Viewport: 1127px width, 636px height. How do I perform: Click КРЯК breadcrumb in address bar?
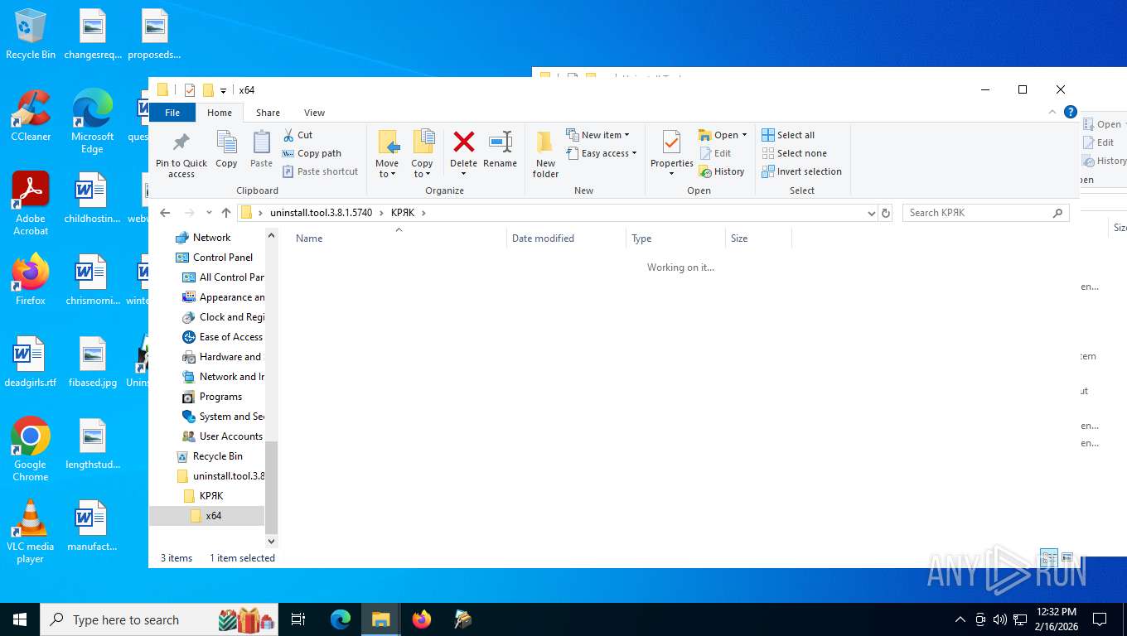(x=402, y=213)
